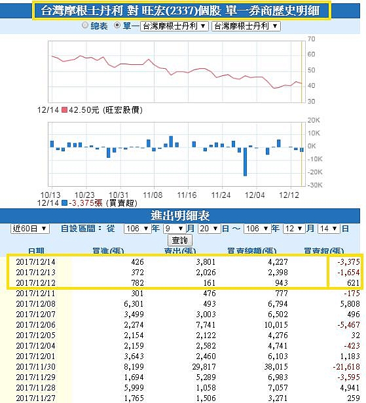
Task: Open the second 台灣摩根士丹利 branch dropdown
Action: click(x=246, y=26)
